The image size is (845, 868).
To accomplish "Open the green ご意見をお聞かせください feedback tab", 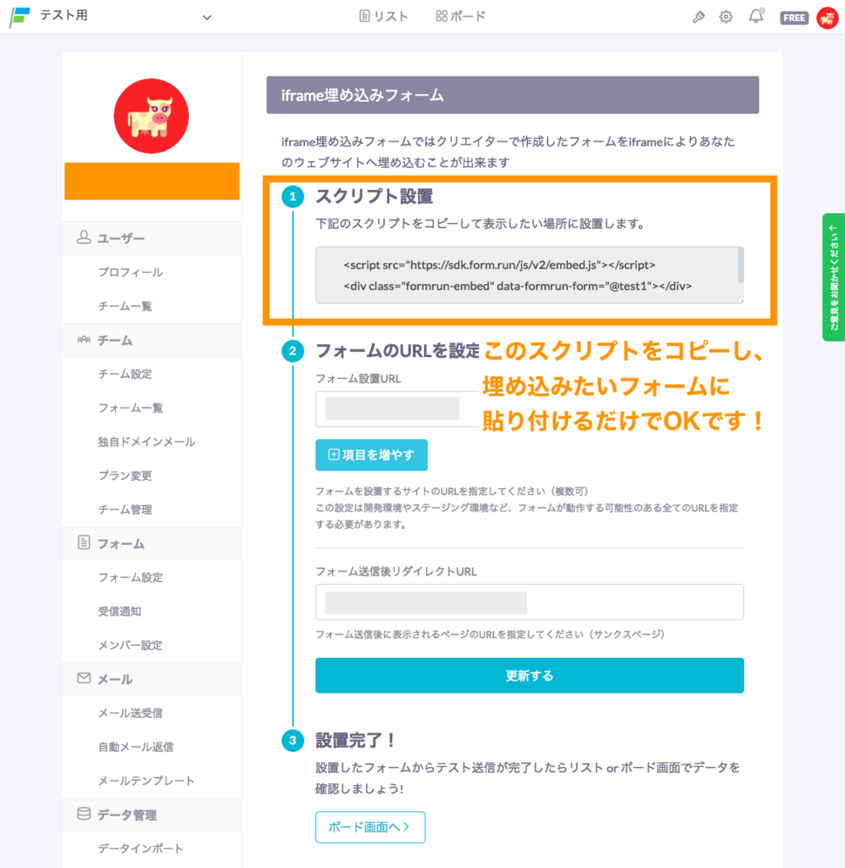I will tap(833, 277).
